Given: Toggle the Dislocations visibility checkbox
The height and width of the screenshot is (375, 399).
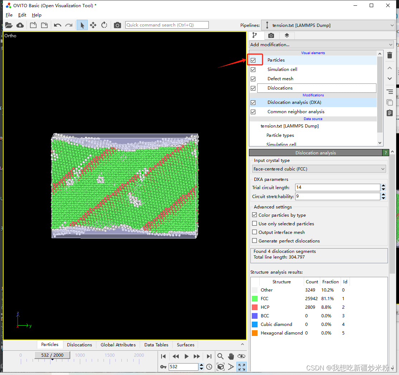Looking at the screenshot, I should point(253,88).
